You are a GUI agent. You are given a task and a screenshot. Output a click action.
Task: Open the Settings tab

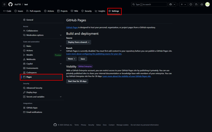click(114, 11)
